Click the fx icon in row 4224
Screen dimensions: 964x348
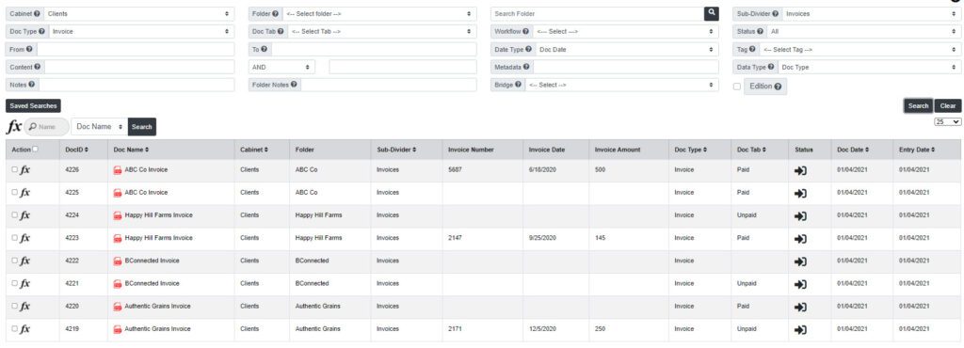[x=25, y=215]
